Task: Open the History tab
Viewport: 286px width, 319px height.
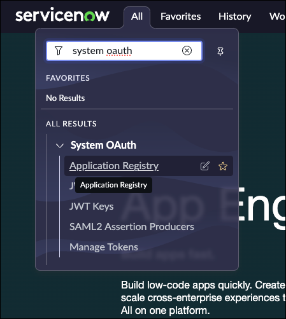Action: 235,17
